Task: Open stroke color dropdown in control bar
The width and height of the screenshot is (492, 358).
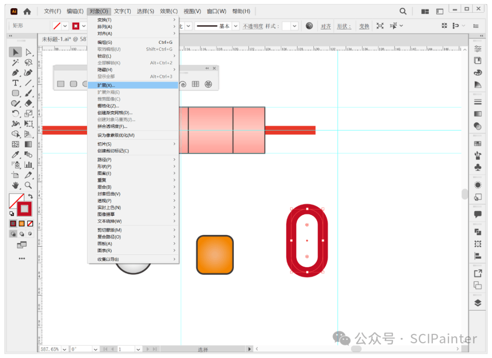Action: tap(84, 26)
